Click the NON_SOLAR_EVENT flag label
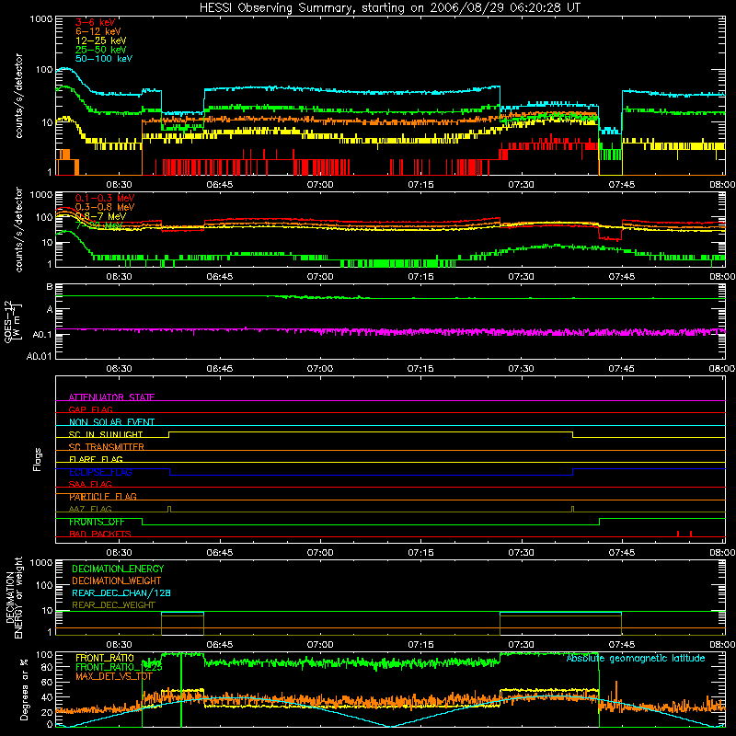 coord(111,422)
